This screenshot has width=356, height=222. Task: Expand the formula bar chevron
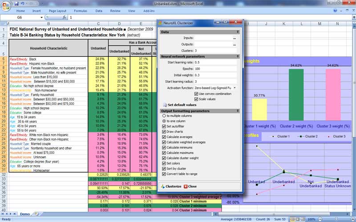(x=354, y=17)
